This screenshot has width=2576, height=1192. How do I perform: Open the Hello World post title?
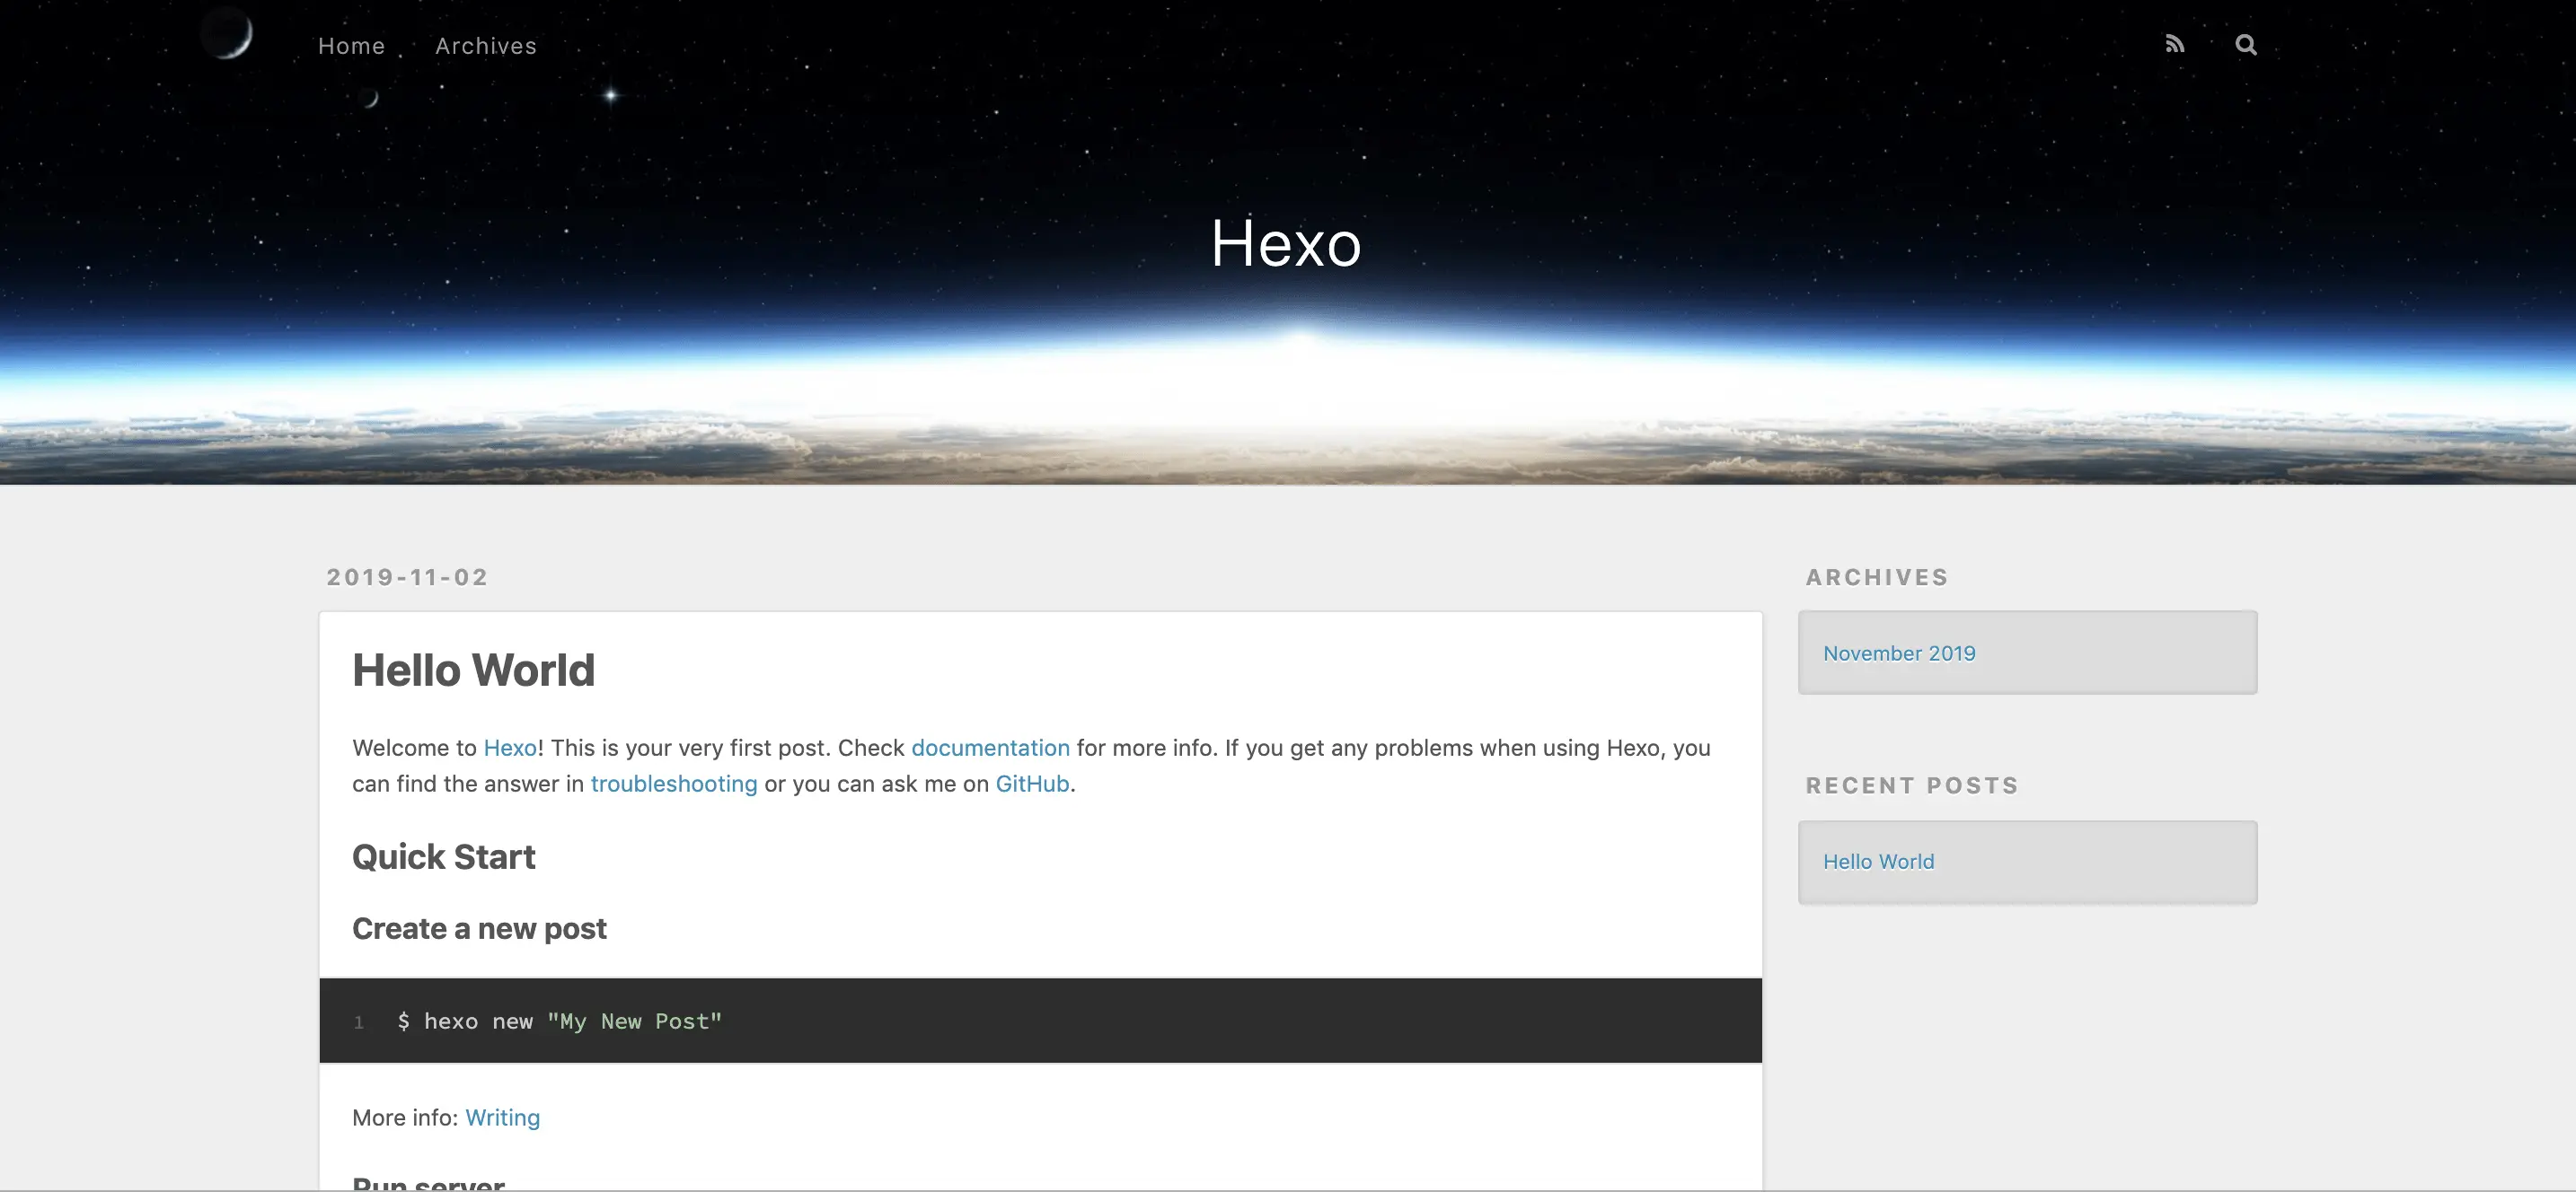(473, 670)
